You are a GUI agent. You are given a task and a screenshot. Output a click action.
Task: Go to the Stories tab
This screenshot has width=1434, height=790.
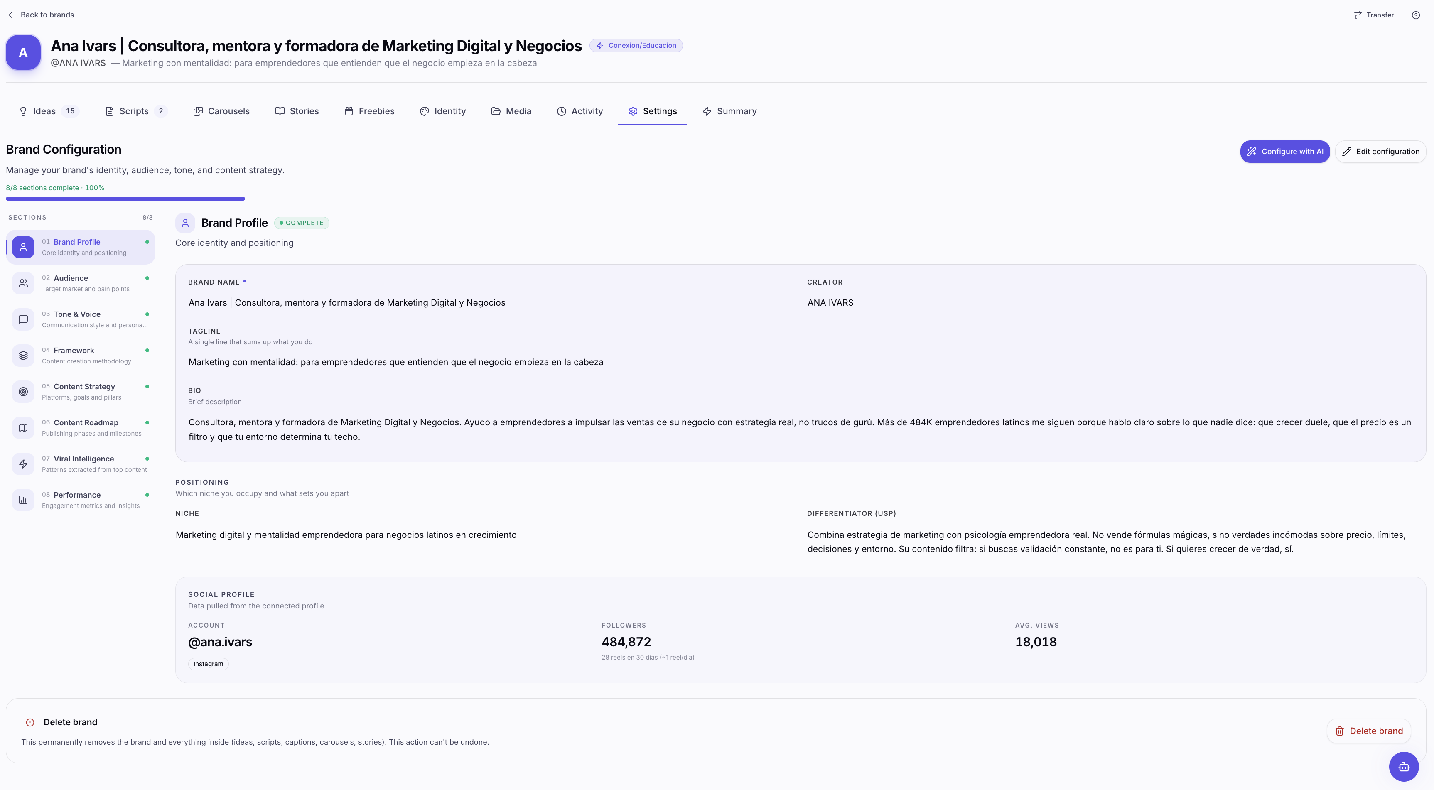click(297, 111)
